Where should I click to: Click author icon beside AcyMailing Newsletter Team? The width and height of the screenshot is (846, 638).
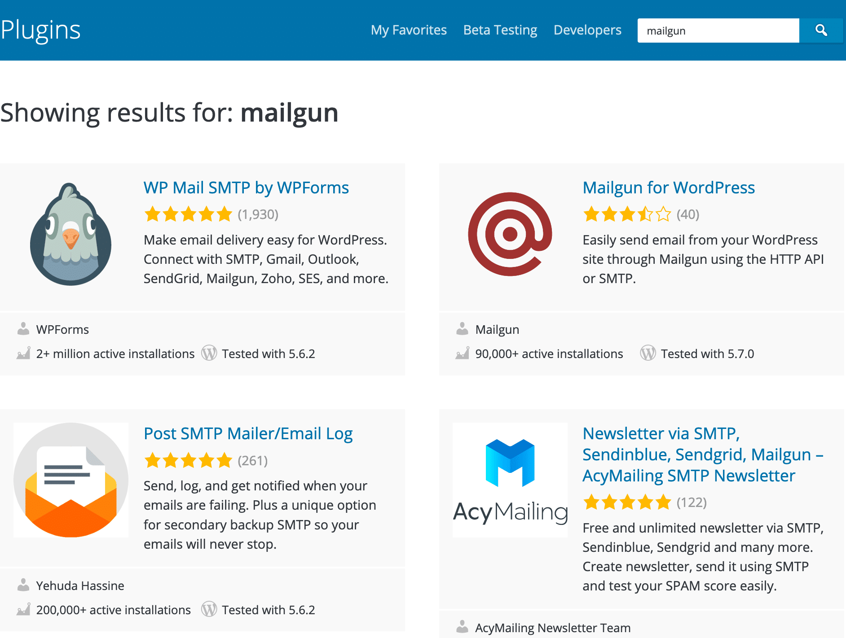(x=463, y=627)
